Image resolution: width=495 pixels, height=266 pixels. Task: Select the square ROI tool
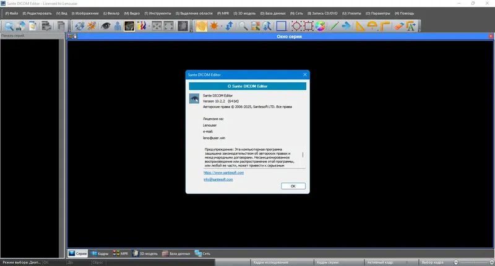point(308,26)
